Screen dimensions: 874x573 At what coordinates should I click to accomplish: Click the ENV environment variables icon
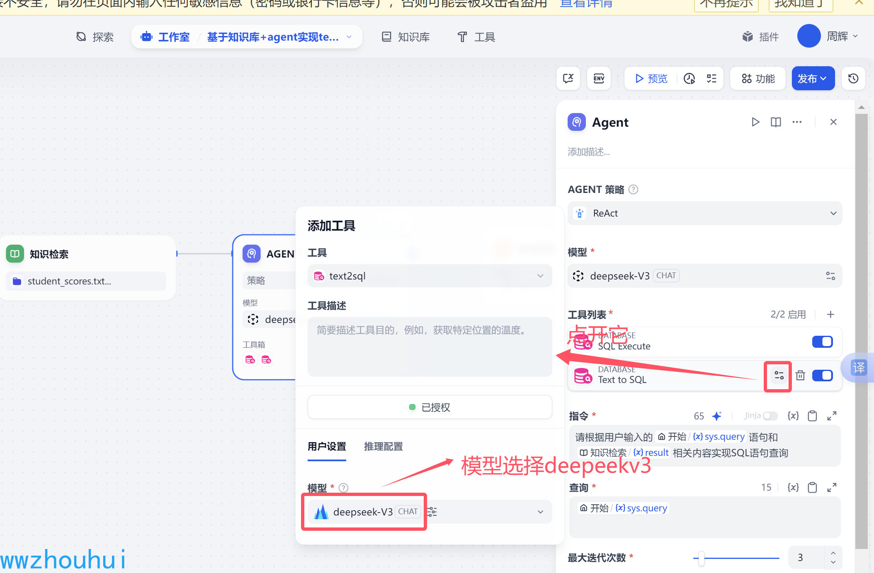pos(599,78)
